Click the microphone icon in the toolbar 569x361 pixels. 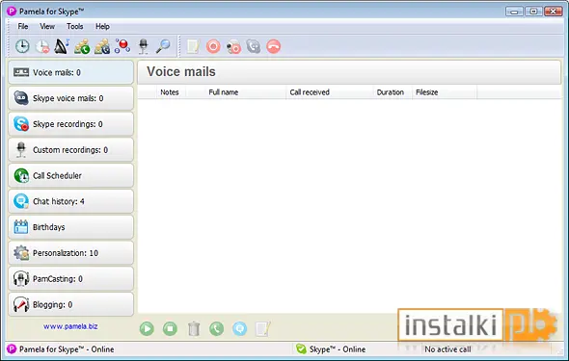pos(144,46)
